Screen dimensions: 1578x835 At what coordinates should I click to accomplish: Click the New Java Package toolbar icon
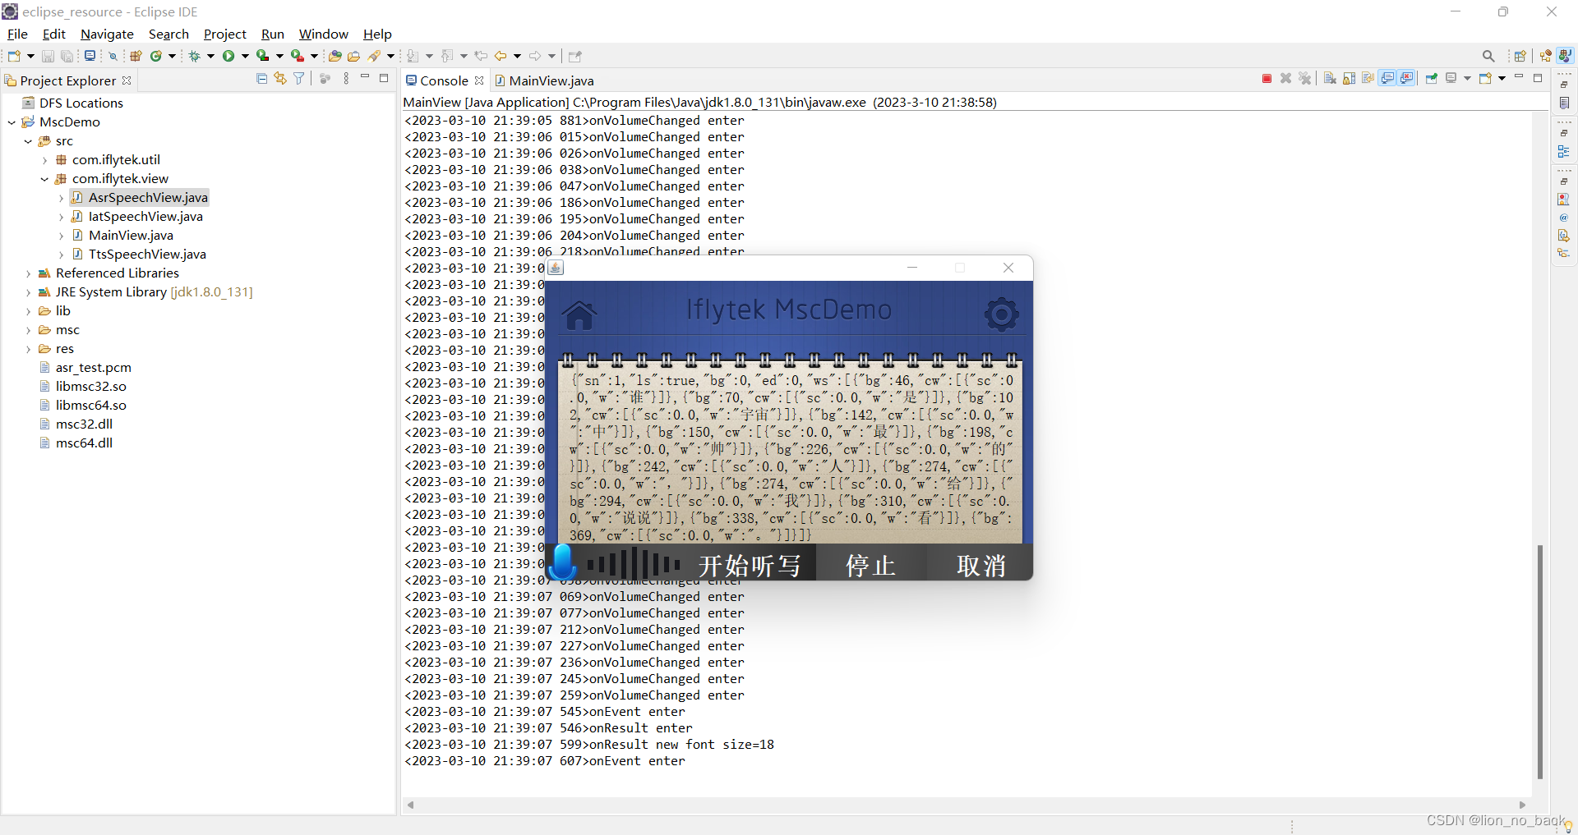click(136, 56)
